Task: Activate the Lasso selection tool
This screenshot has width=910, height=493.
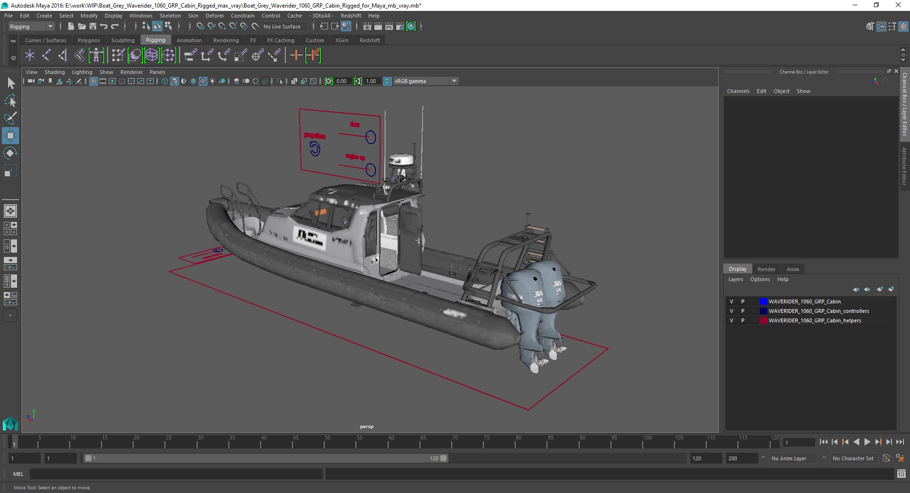Action: coord(10,101)
